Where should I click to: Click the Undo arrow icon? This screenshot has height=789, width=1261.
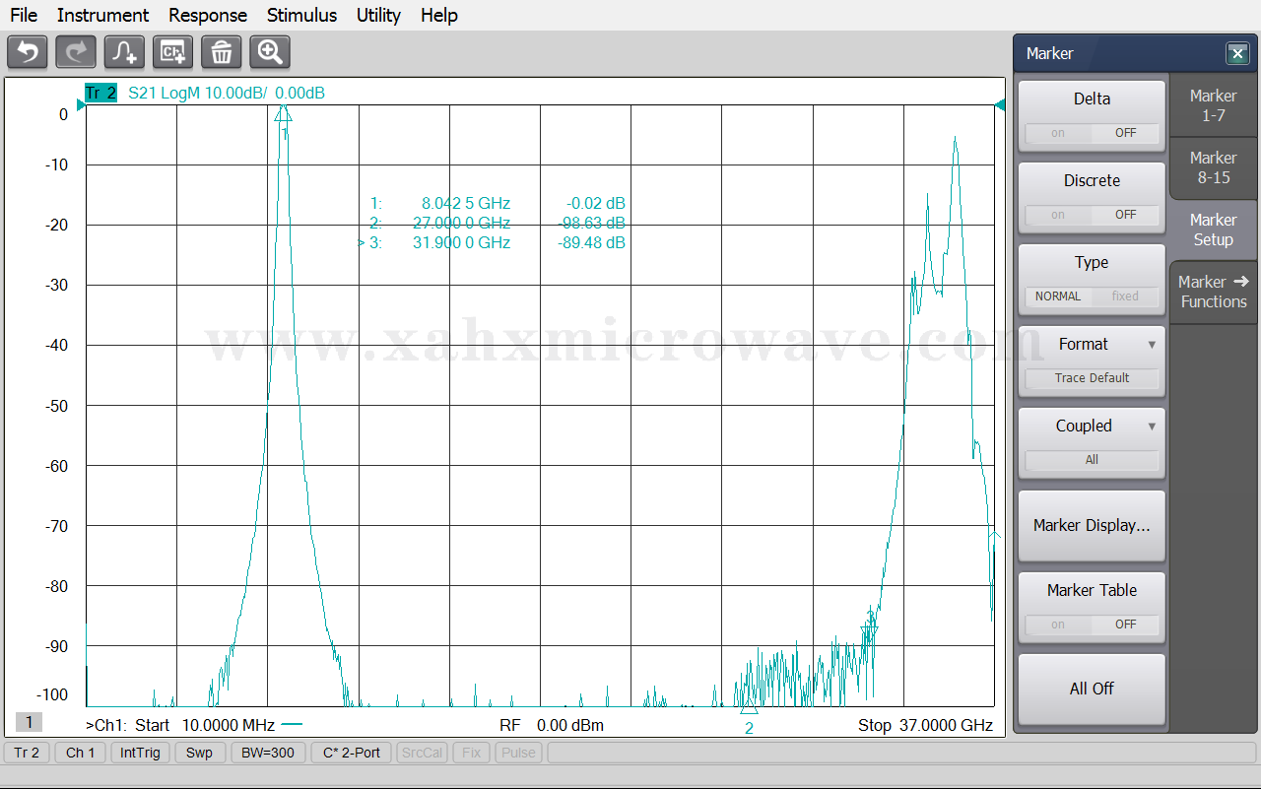pos(28,51)
